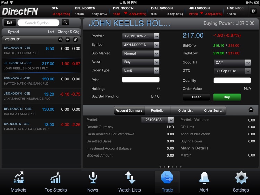Click the Wi-Fi status icon

pyautogui.click(x=11, y=2)
